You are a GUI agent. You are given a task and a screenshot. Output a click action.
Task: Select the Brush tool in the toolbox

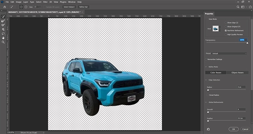(3, 25)
